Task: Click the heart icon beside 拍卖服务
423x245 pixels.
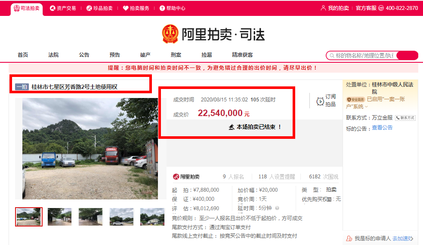Action: click(x=126, y=8)
